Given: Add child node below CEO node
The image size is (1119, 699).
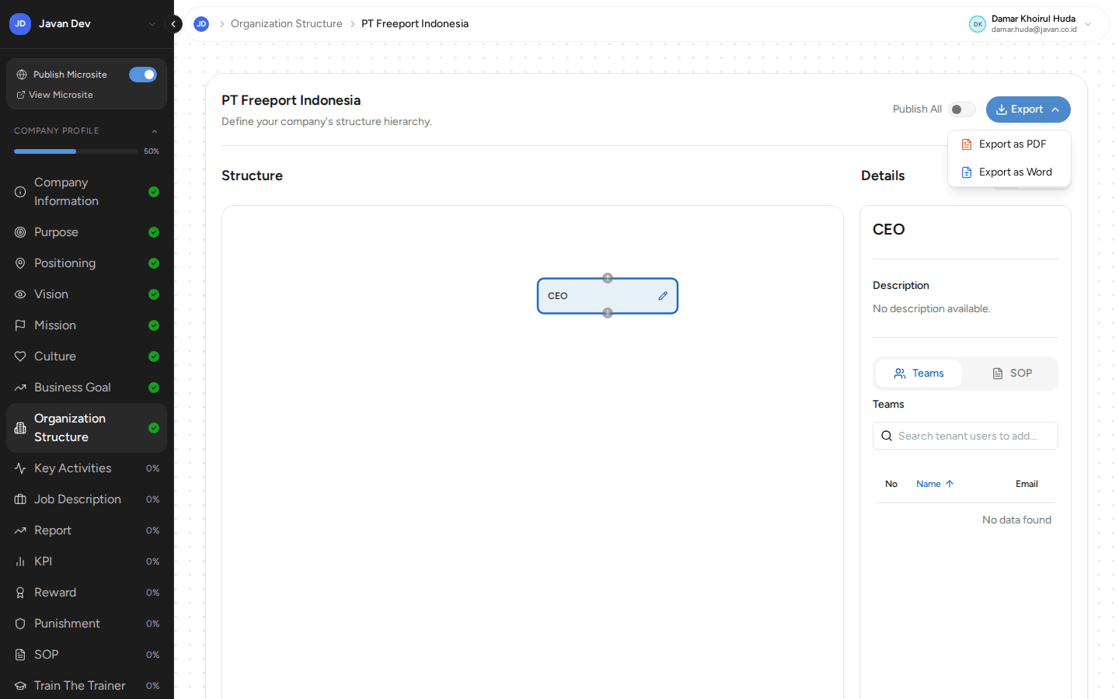Looking at the screenshot, I should tap(608, 313).
